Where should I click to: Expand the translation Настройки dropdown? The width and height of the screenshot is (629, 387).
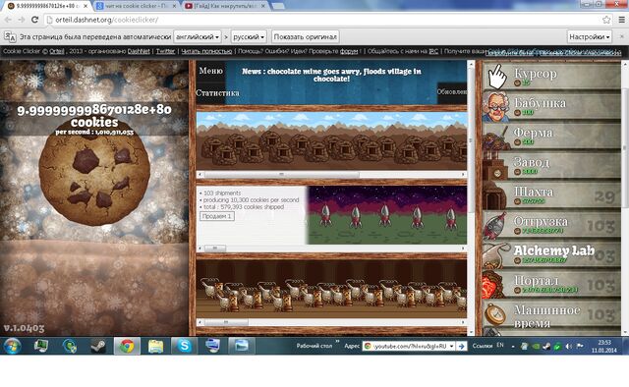pos(590,37)
